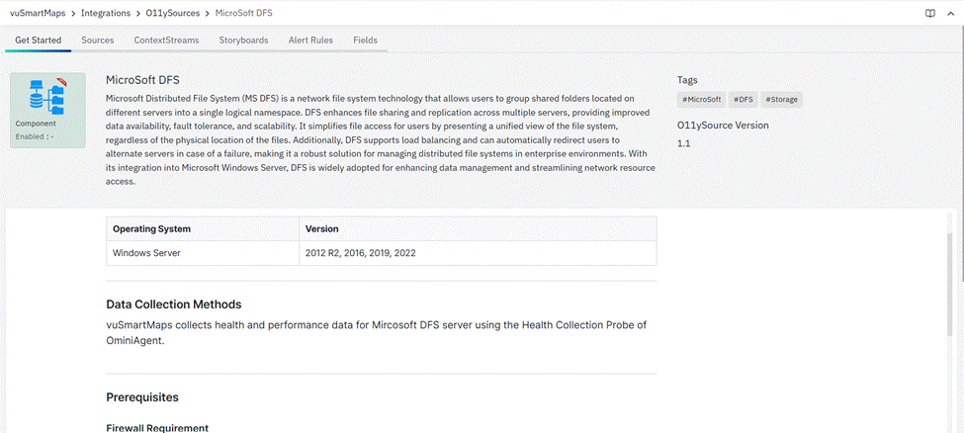Select the Alert Rules tab
Image resolution: width=964 pixels, height=433 pixels.
(310, 41)
